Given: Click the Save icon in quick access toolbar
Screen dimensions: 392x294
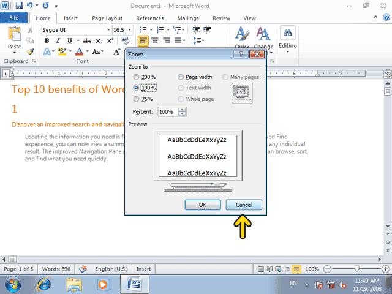Looking at the screenshot, I should [19, 6].
